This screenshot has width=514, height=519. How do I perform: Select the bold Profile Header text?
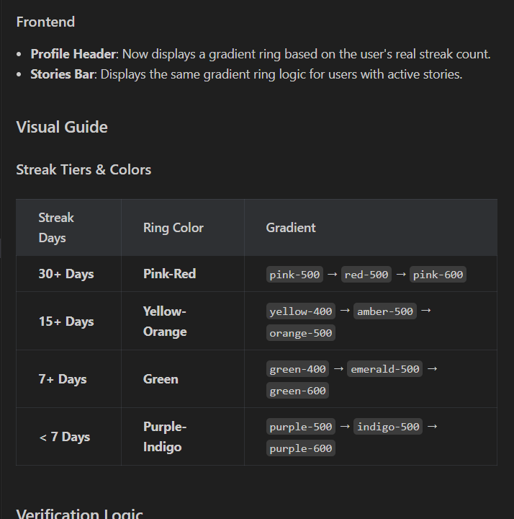pos(73,54)
